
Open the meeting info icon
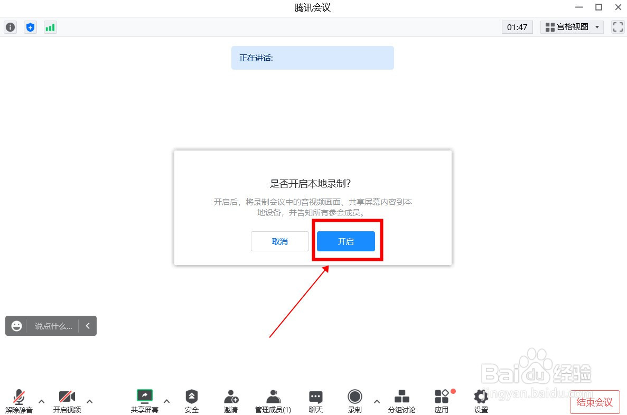click(x=10, y=27)
